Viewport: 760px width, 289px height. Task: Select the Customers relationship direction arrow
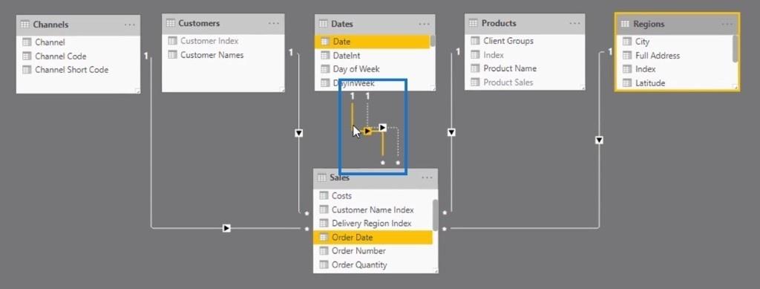coord(298,133)
